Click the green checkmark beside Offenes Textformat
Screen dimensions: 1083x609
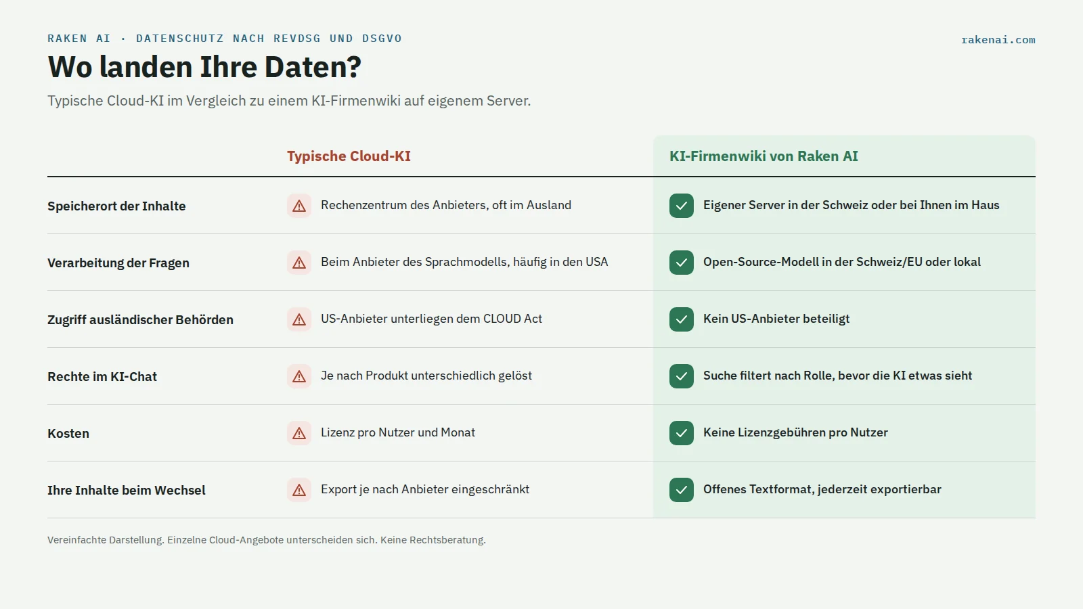tap(682, 490)
